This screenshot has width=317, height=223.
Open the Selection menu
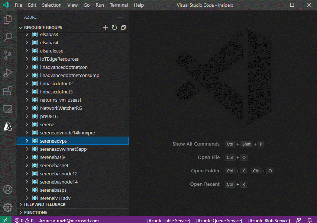[x=52, y=5]
